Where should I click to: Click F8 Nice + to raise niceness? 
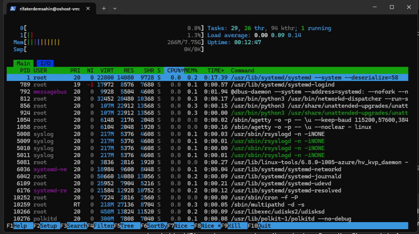click(208, 226)
